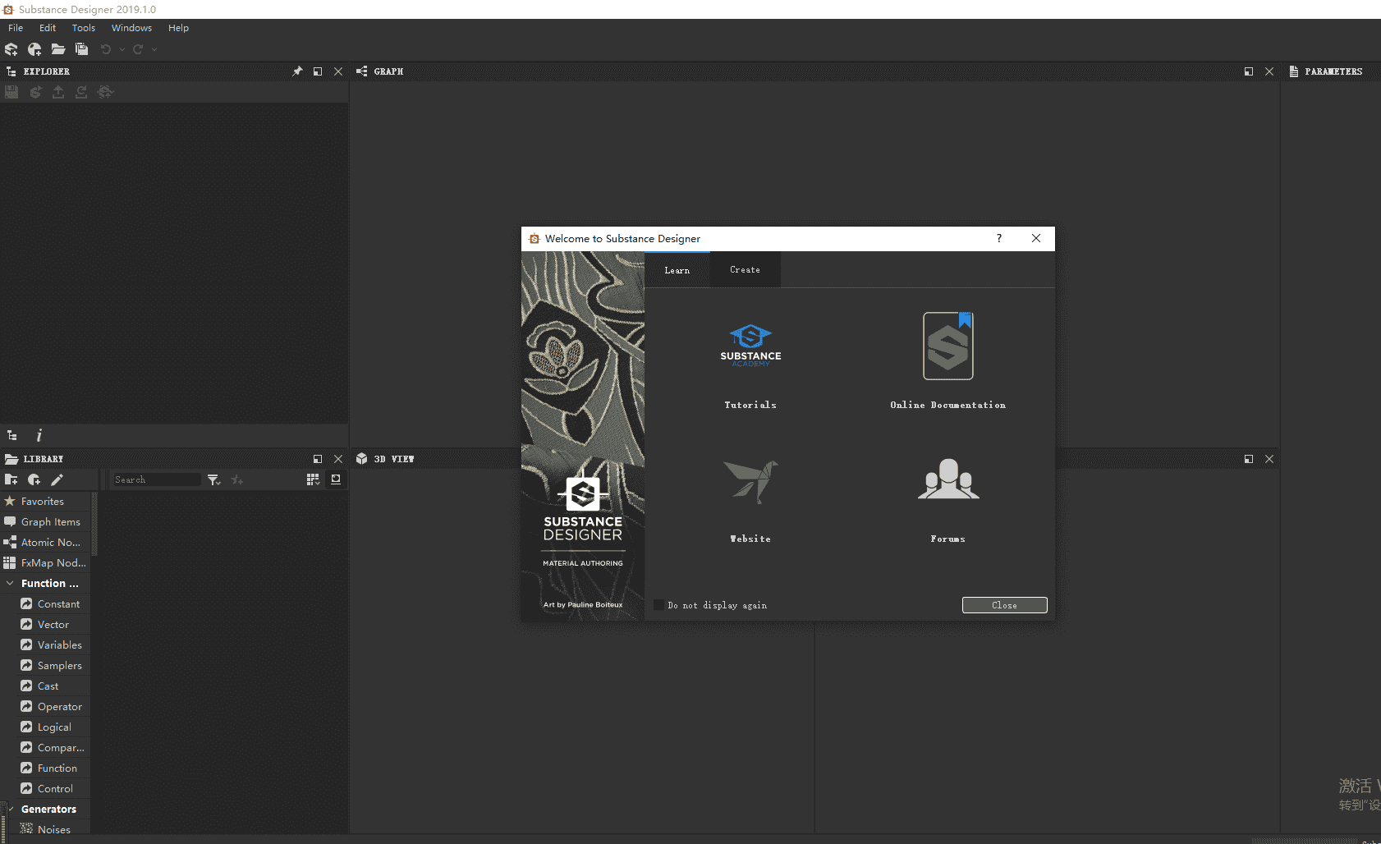Click the Website origami bird icon
The image size is (1381, 844).
point(750,481)
